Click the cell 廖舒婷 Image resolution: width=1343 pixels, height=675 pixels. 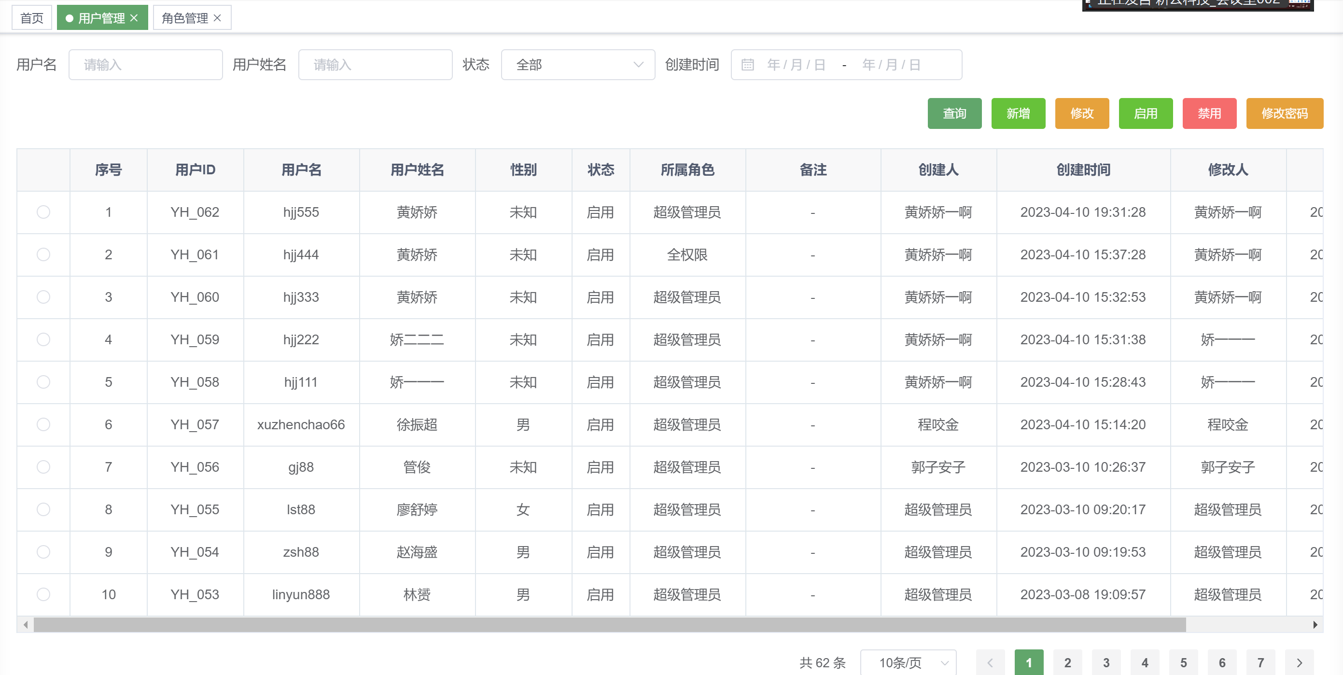click(417, 509)
